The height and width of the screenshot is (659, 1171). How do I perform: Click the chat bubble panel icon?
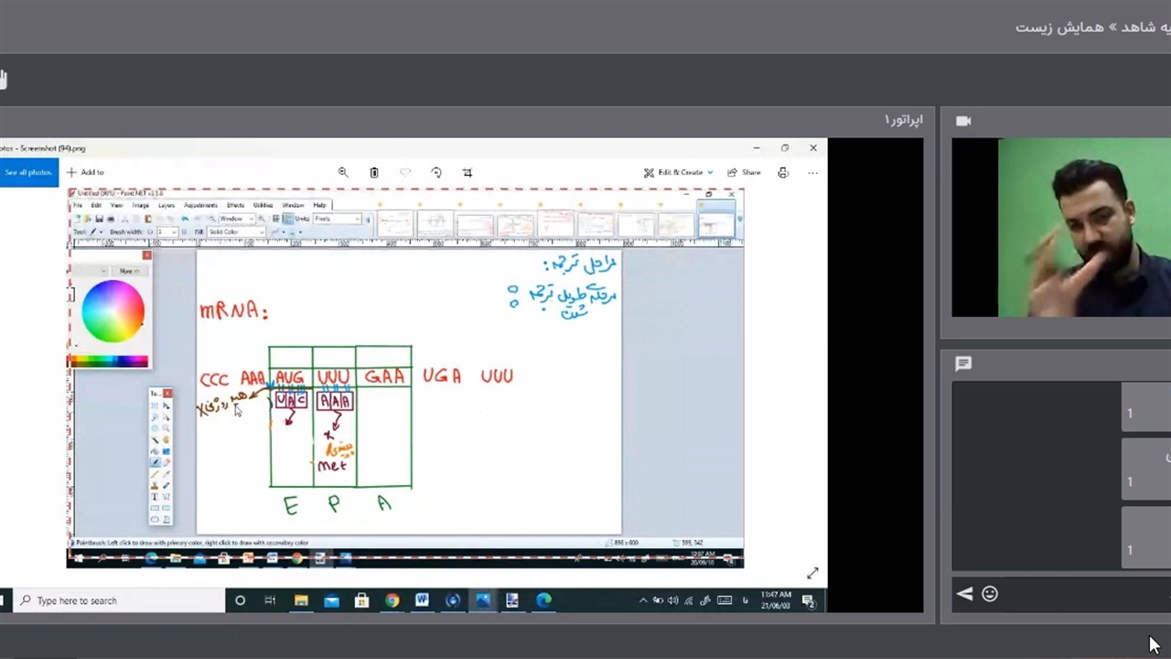point(963,363)
